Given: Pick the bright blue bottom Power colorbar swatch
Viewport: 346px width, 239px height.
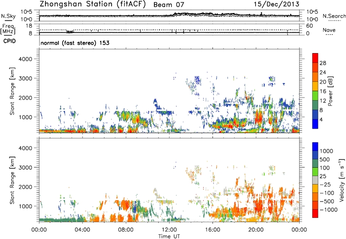Looking at the screenshot, I should [315, 124].
